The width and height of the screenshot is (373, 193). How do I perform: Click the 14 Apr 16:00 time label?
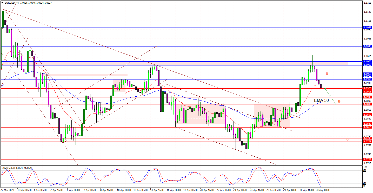click(157, 190)
